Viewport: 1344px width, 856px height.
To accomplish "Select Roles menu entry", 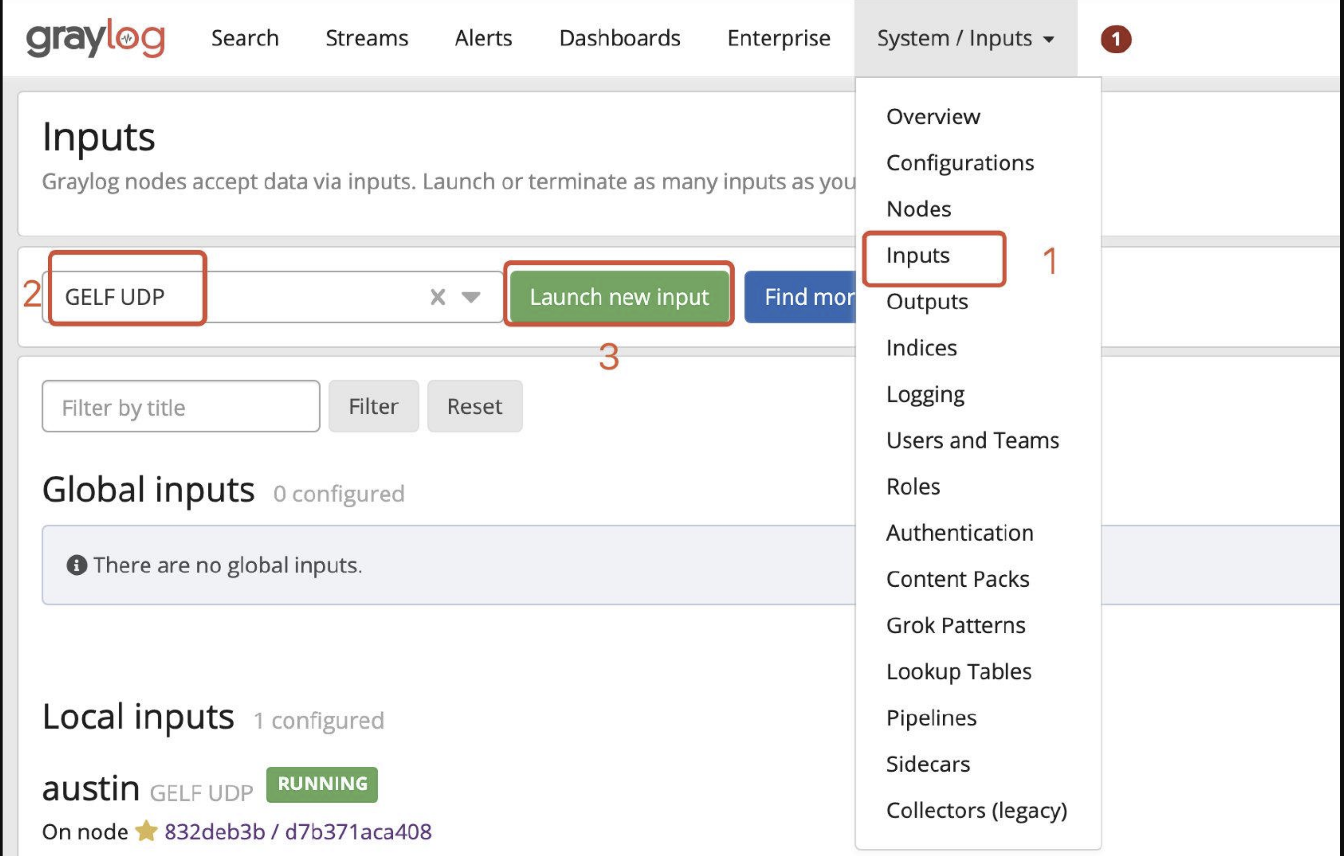I will [913, 486].
